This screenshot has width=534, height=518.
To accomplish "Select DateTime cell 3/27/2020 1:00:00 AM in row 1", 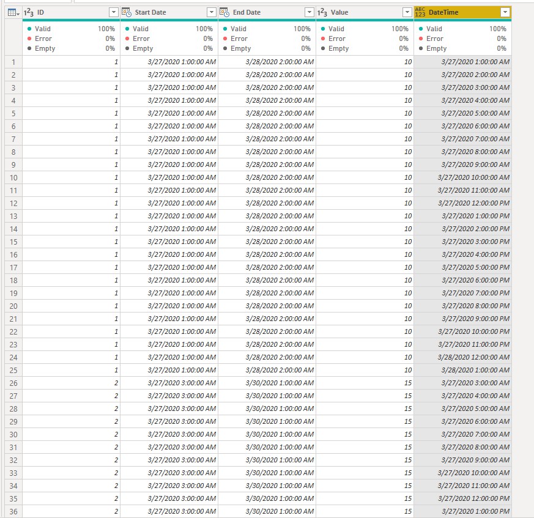I will 463,62.
